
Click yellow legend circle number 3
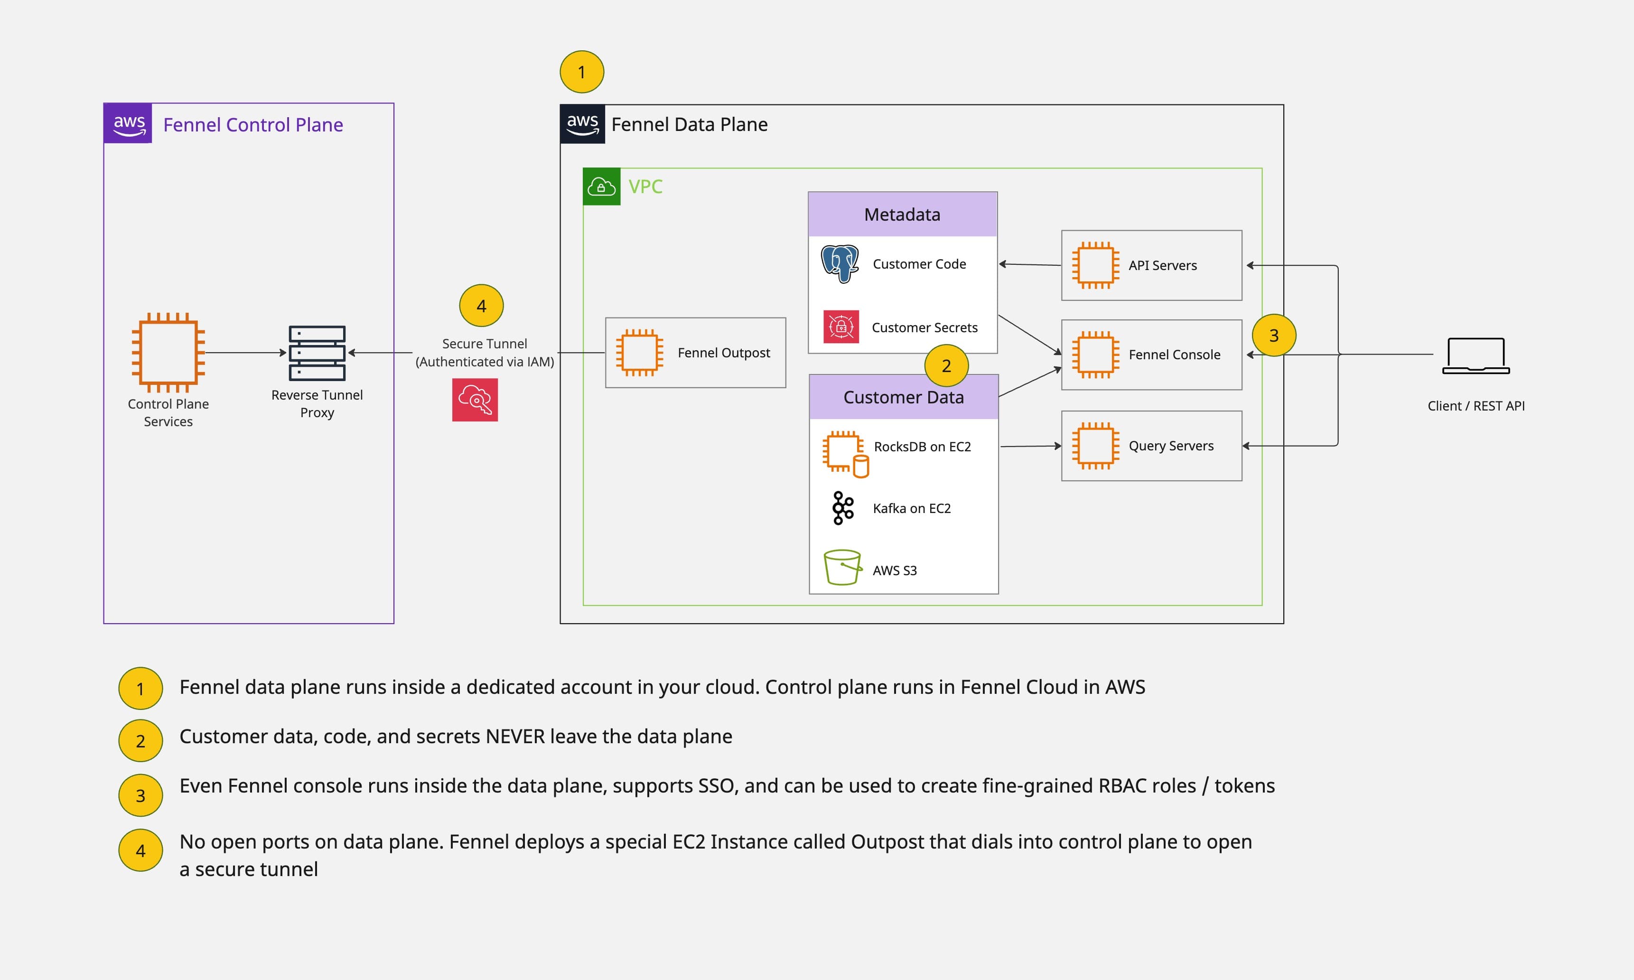point(140,795)
